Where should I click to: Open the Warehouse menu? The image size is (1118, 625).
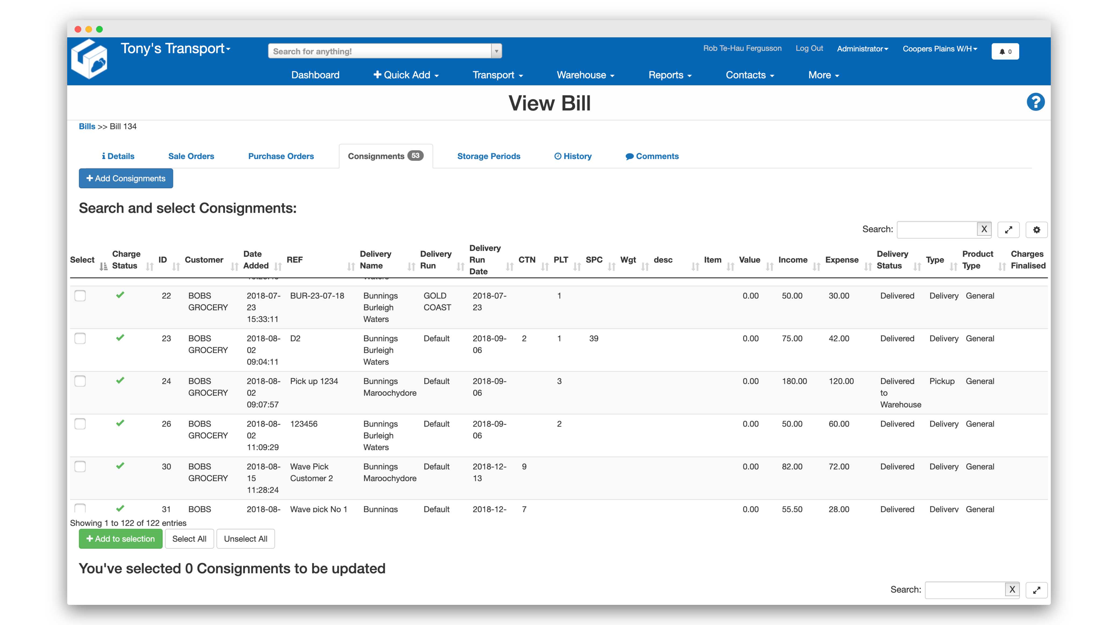[585, 75]
